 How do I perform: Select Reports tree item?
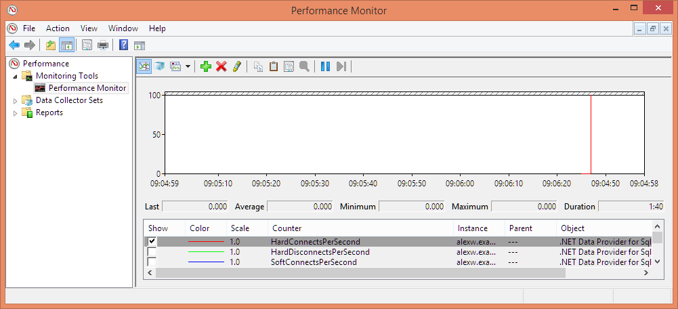point(49,112)
